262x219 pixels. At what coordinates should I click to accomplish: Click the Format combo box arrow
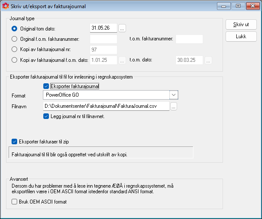[x=174, y=95]
